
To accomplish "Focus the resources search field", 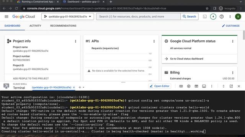I will 138,16.
